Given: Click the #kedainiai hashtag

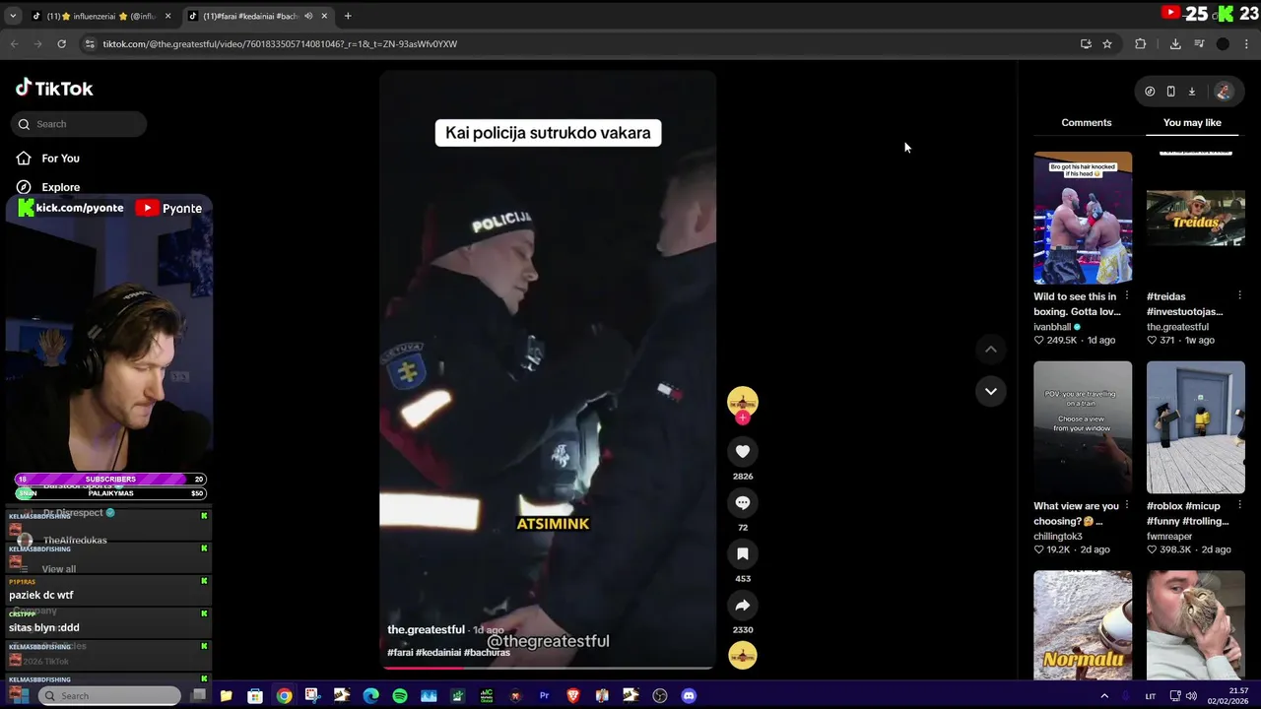Looking at the screenshot, I should [438, 652].
